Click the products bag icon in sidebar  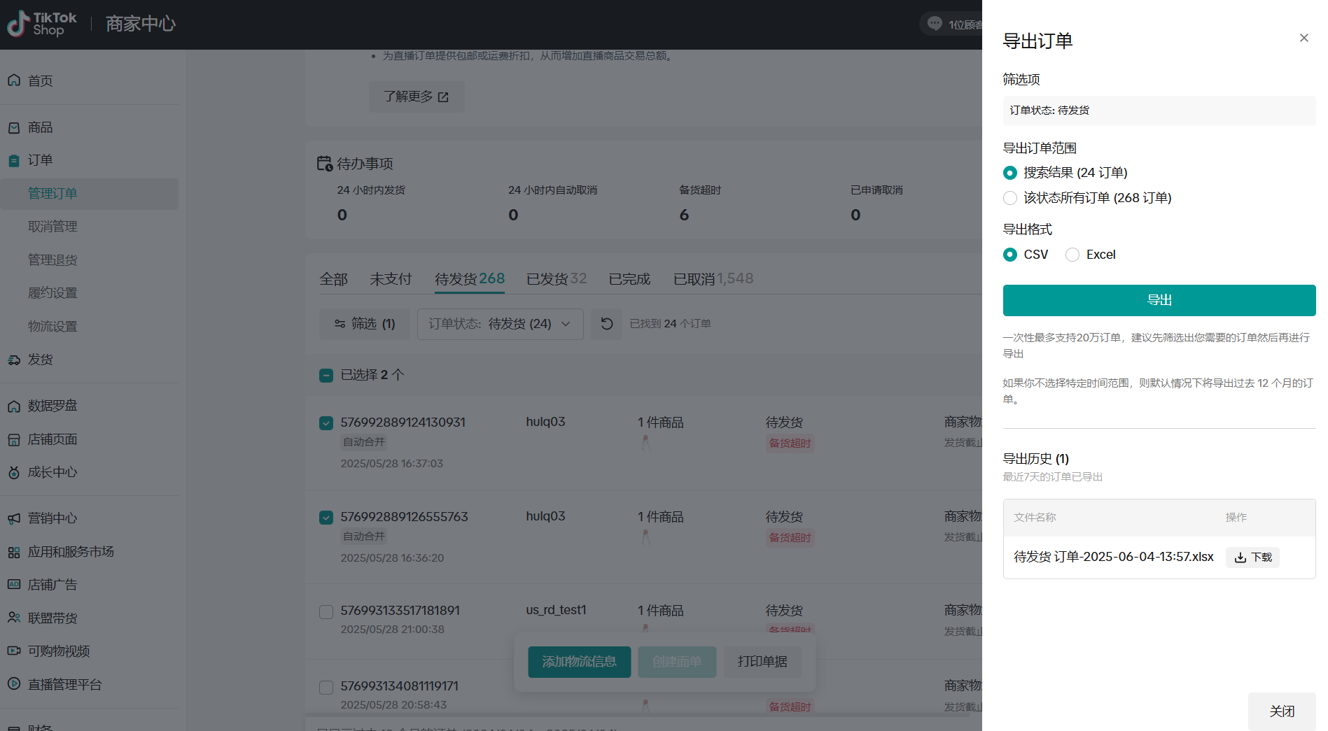(14, 127)
